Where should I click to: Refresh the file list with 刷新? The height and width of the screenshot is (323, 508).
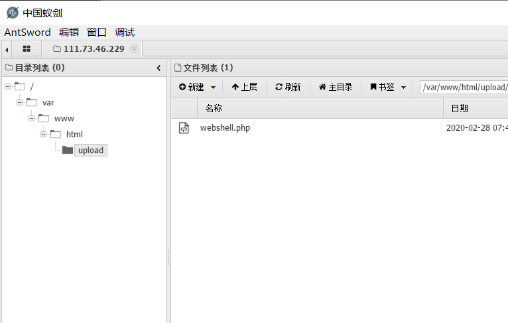pos(288,87)
